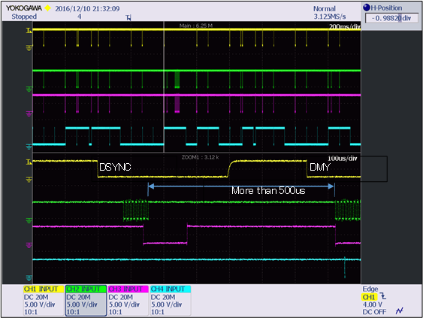Click the yellow diamond beside YOKOGAWA logo

coord(47,8)
